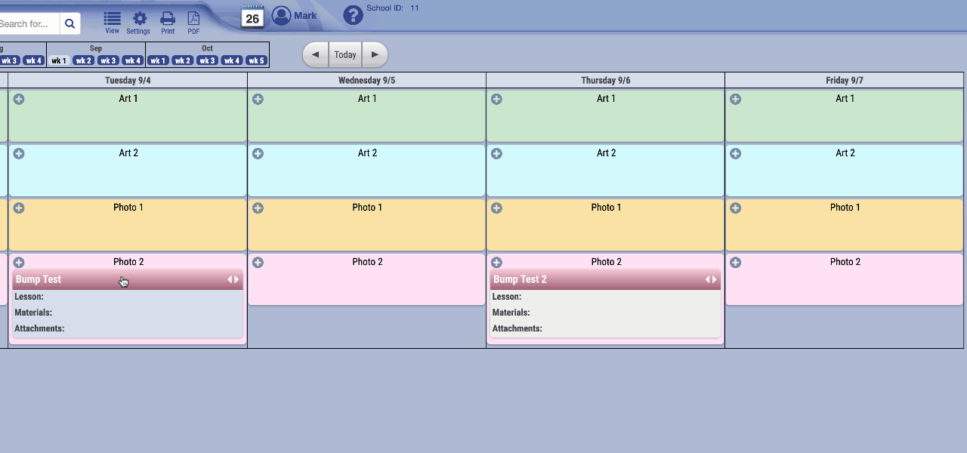This screenshot has width=967, height=453.
Task: Go to next week arrow
Action: [x=375, y=54]
